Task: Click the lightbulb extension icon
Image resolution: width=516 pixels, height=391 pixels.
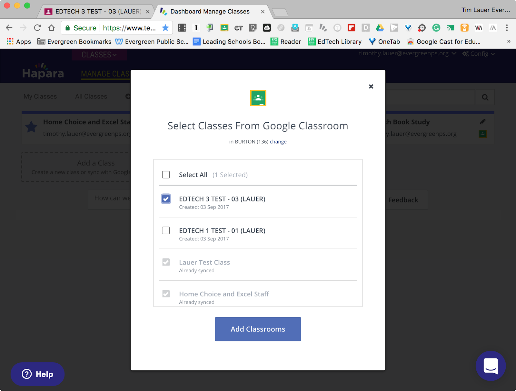Action: [253, 28]
